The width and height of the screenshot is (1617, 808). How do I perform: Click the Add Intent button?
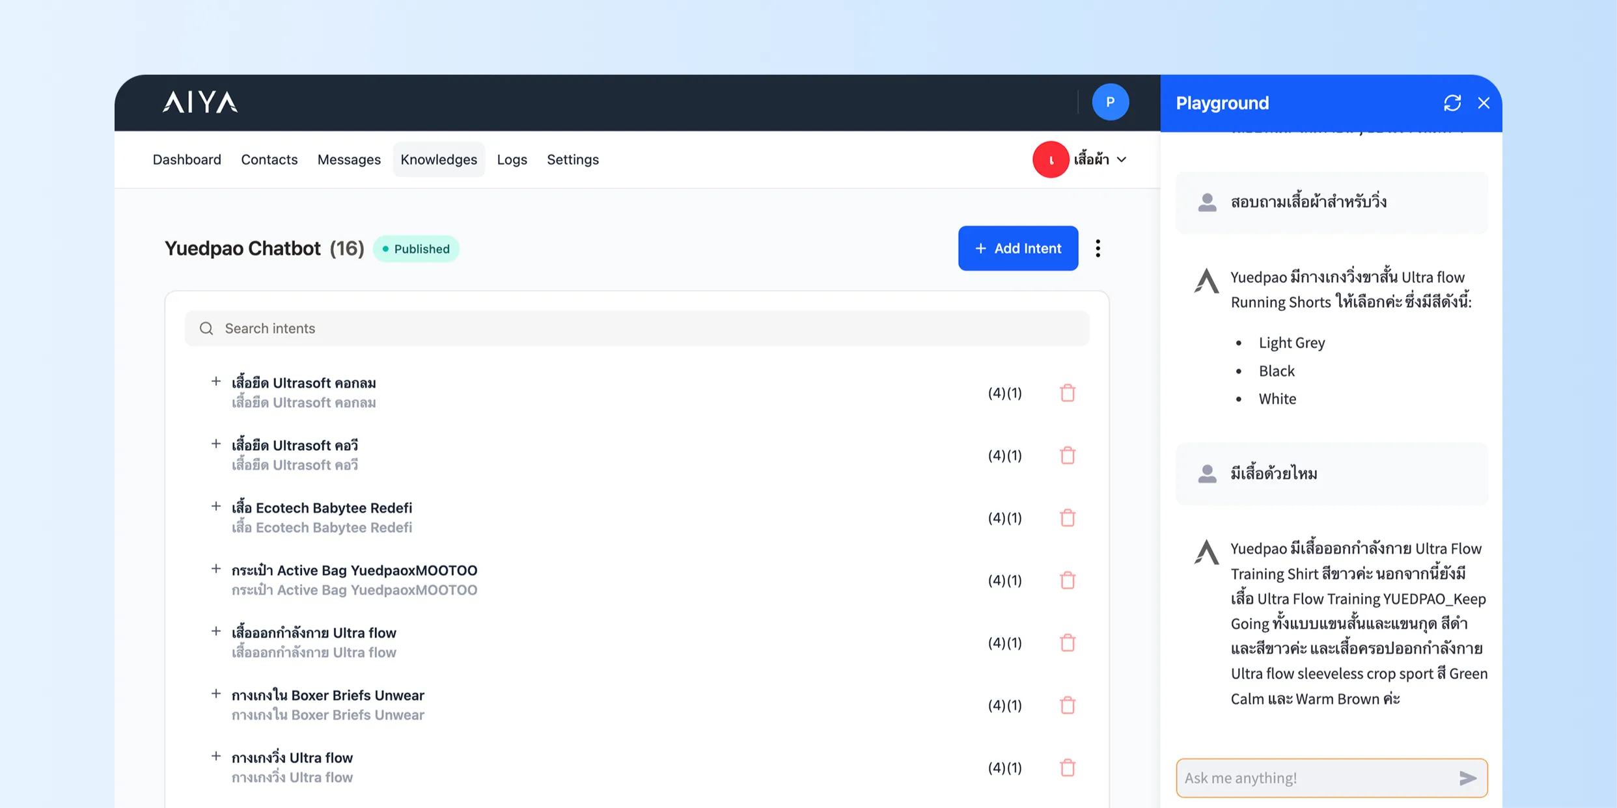coord(1017,248)
